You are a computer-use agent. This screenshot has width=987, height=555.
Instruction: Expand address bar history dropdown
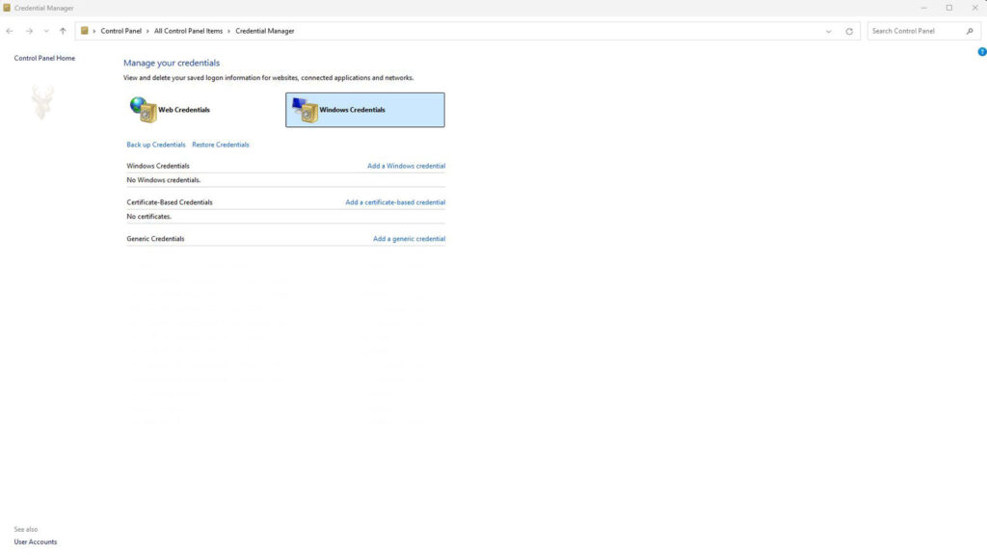pos(828,32)
